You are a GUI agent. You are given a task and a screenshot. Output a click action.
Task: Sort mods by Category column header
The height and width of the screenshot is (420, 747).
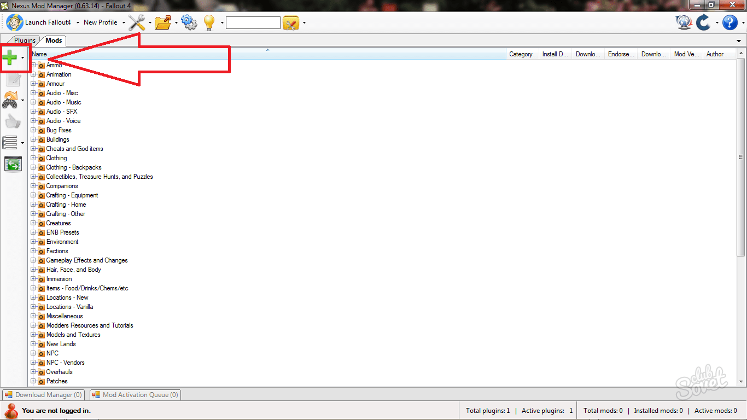pos(521,54)
